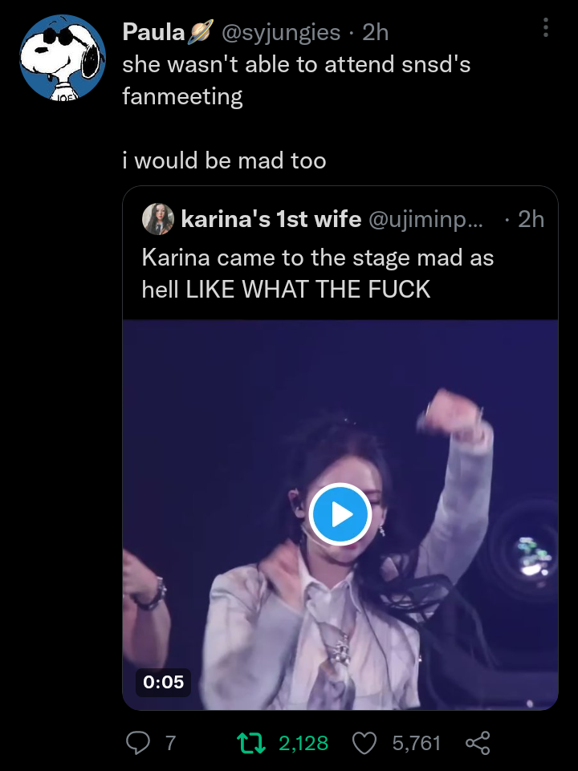This screenshot has width=578, height=771.
Task: Open the share icon menu
Action: coord(478,743)
